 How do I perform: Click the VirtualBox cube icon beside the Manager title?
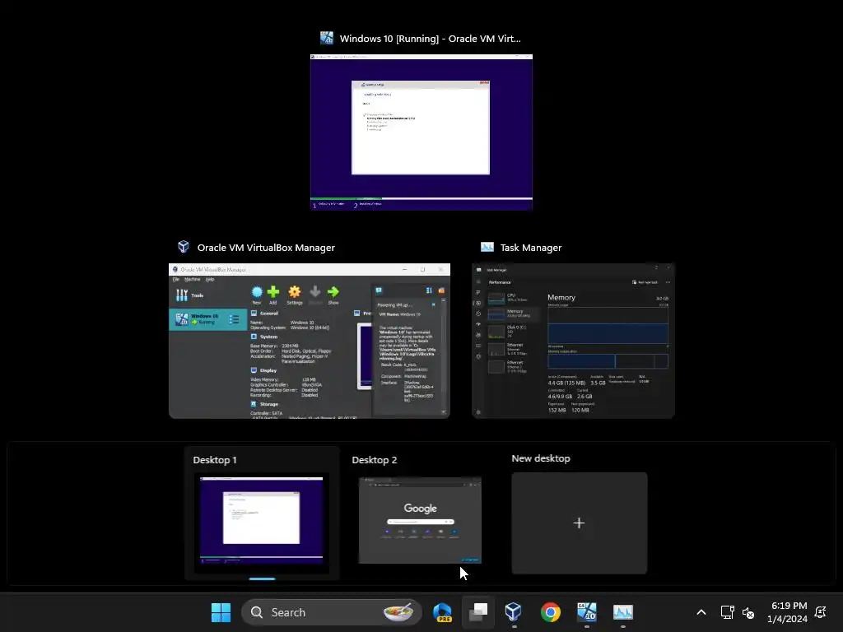click(x=184, y=247)
